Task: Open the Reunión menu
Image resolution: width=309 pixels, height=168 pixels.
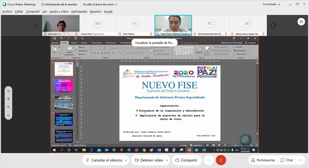Action: tap(96, 11)
